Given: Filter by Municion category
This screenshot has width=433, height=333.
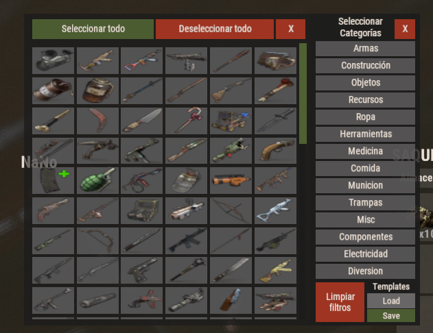Looking at the screenshot, I should pos(365,186).
